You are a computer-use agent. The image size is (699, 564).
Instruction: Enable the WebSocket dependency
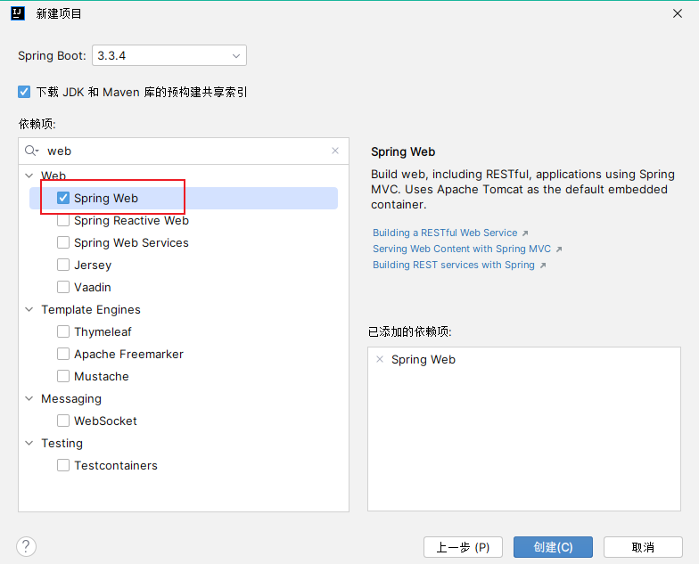(63, 421)
